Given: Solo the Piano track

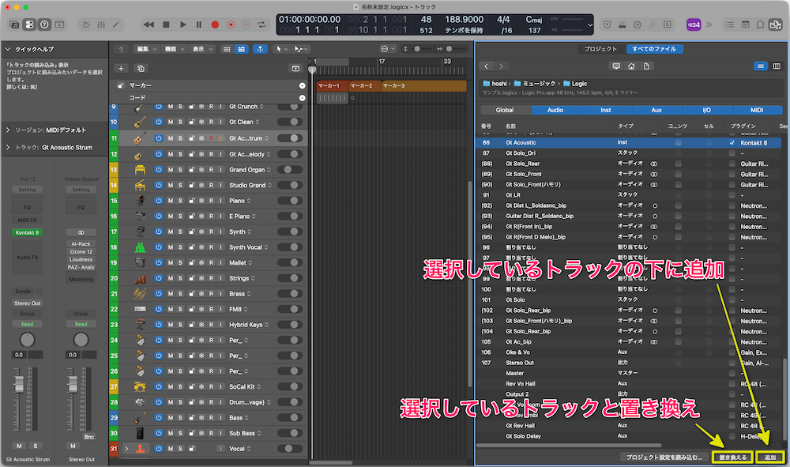Looking at the screenshot, I should (180, 201).
